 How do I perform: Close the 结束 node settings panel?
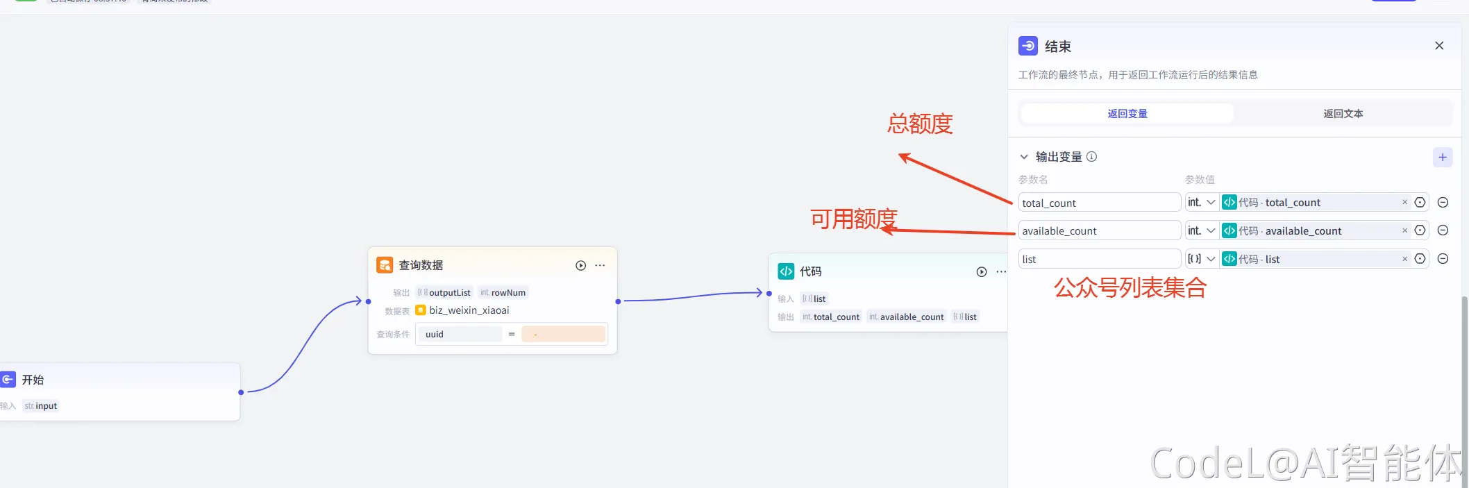1438,46
